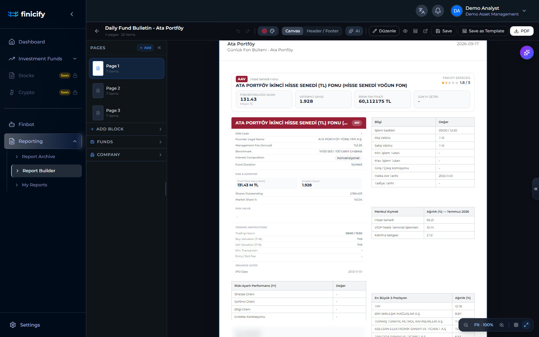The image size is (539, 337).
Task: Expand the FUNDS section
Action: (126, 142)
